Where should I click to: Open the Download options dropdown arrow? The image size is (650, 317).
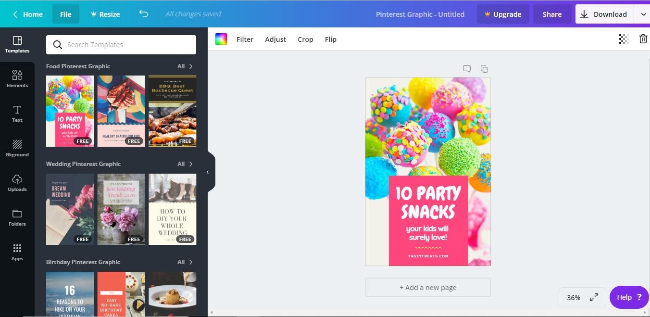point(643,14)
